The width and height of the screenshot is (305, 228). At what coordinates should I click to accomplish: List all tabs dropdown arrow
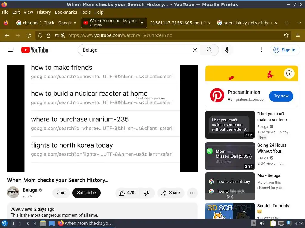click(299, 23)
